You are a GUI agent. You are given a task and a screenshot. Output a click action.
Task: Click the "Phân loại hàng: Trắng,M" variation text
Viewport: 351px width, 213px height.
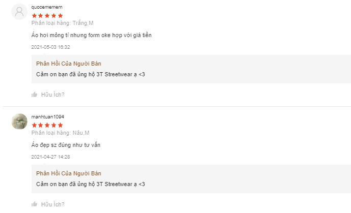pos(62,23)
